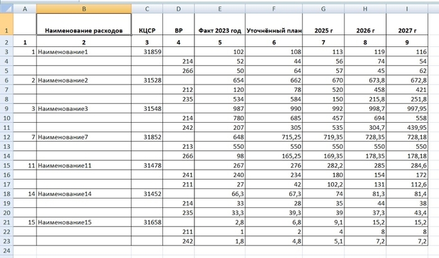439x258 pixels.
Task: Select the cell containing 'Наименование15'
Action: (83, 222)
